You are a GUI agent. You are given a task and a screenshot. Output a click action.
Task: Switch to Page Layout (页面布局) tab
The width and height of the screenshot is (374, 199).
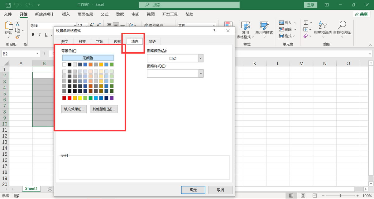[x=85, y=14]
